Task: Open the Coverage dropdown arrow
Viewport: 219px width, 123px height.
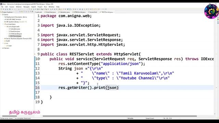Action: pos(44,9)
